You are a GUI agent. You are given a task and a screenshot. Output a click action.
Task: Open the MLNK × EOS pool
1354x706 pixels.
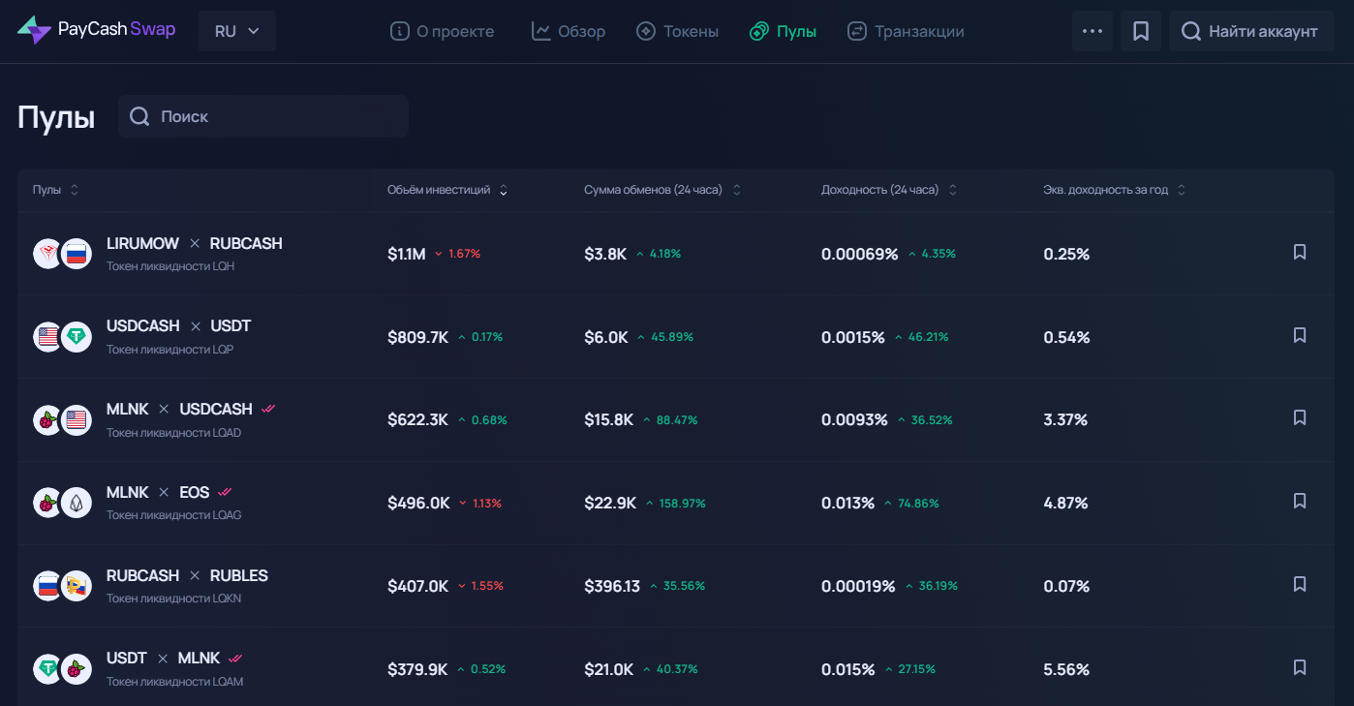tap(158, 492)
